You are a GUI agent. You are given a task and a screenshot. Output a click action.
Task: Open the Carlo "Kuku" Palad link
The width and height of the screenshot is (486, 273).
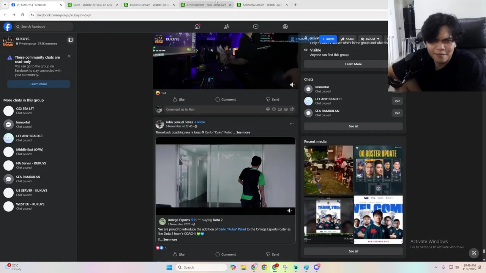[232, 229]
